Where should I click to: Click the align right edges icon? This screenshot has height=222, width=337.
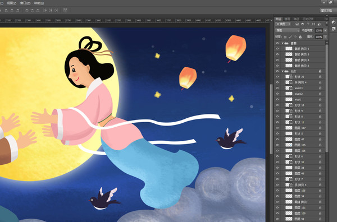pyautogui.click(x=17, y=10)
